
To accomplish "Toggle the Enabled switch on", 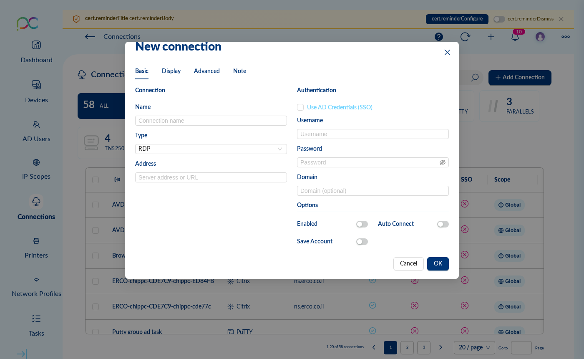I will (362, 224).
